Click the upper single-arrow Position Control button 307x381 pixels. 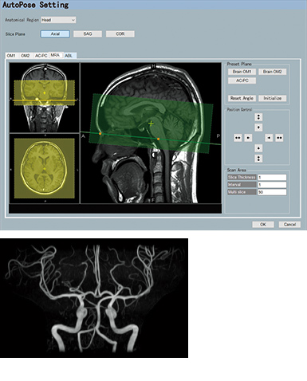click(x=258, y=128)
